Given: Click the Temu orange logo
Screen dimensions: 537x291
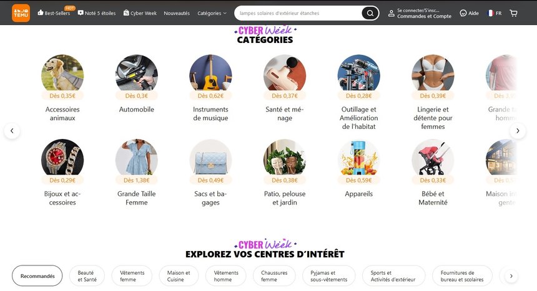Looking at the screenshot, I should coord(21,13).
